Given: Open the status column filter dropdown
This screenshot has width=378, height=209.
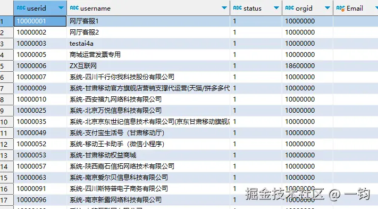Looking at the screenshot, I should 276,8.
